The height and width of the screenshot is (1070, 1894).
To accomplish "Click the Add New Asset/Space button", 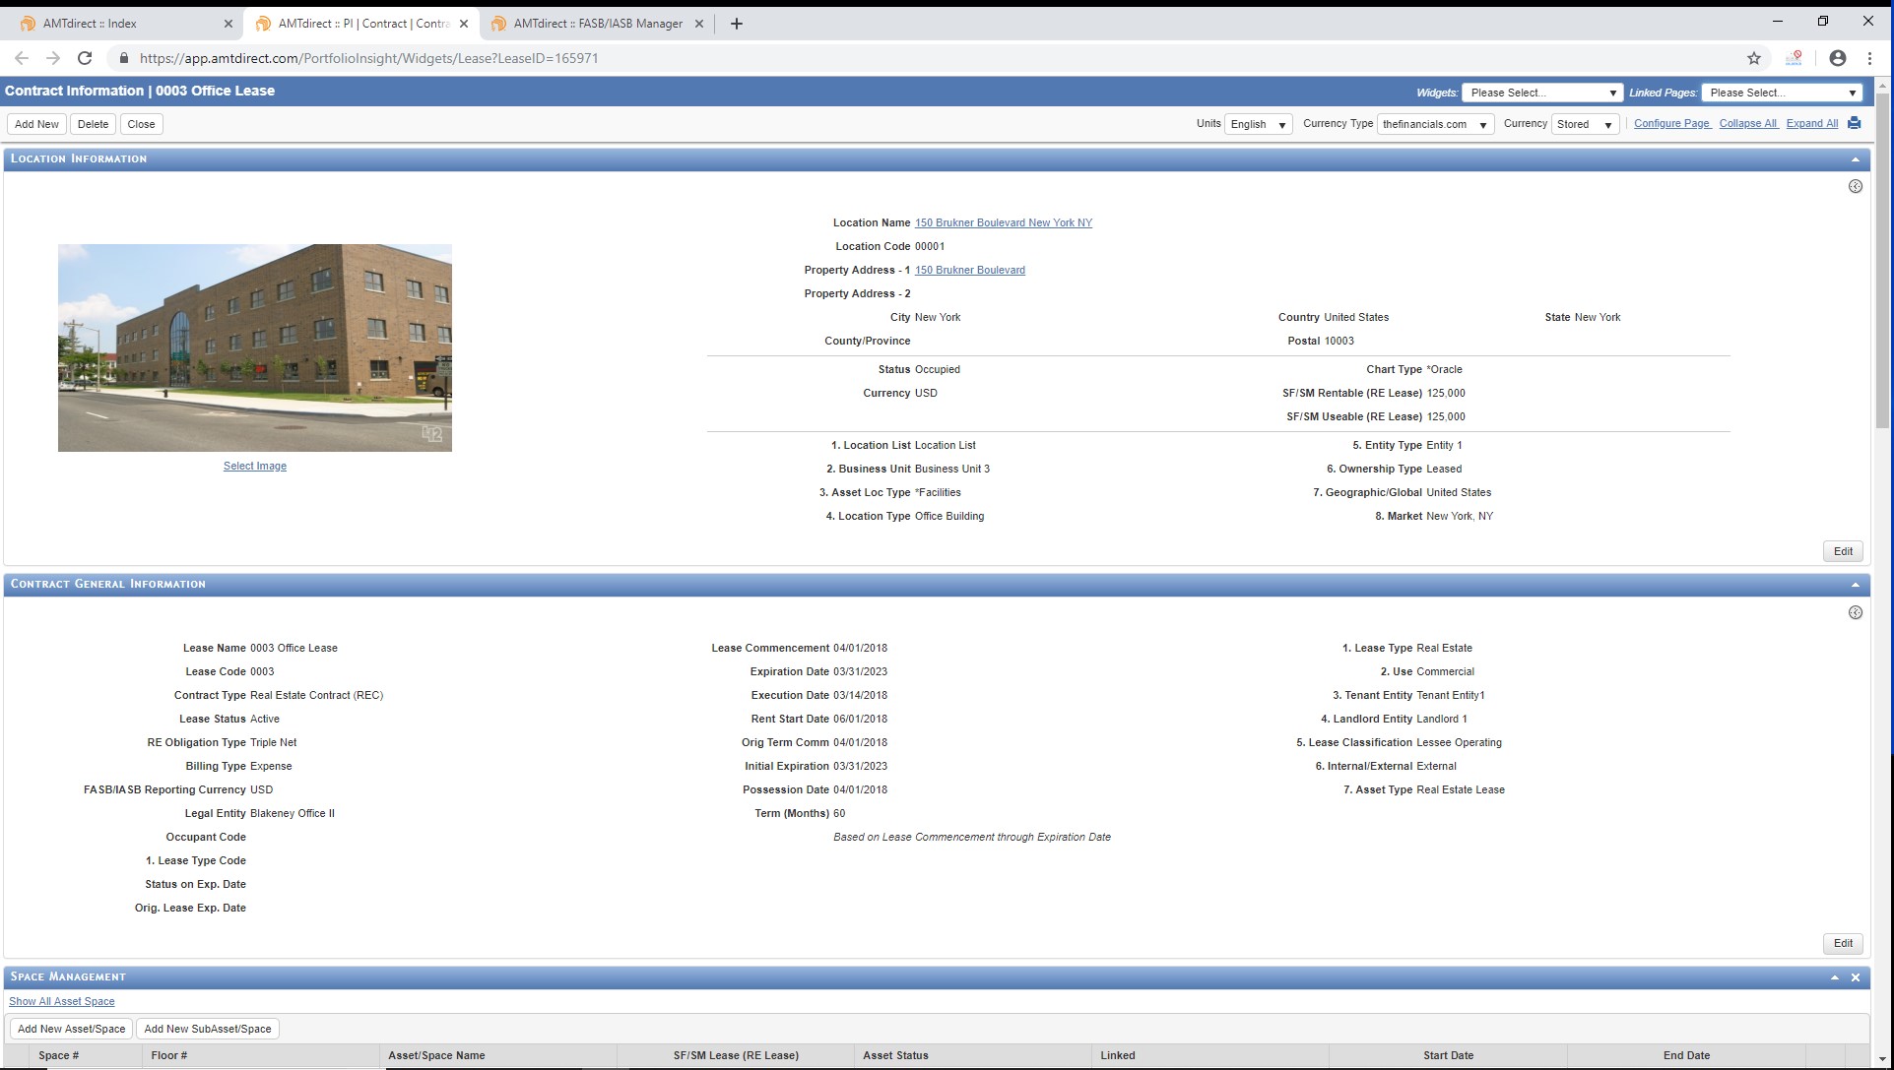I will click(71, 1029).
